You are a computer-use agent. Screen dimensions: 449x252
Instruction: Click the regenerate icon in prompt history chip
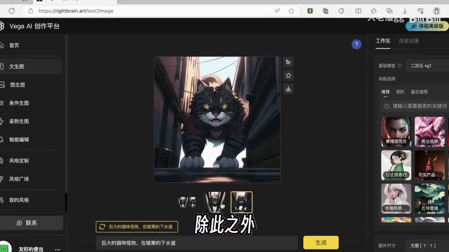point(102,227)
